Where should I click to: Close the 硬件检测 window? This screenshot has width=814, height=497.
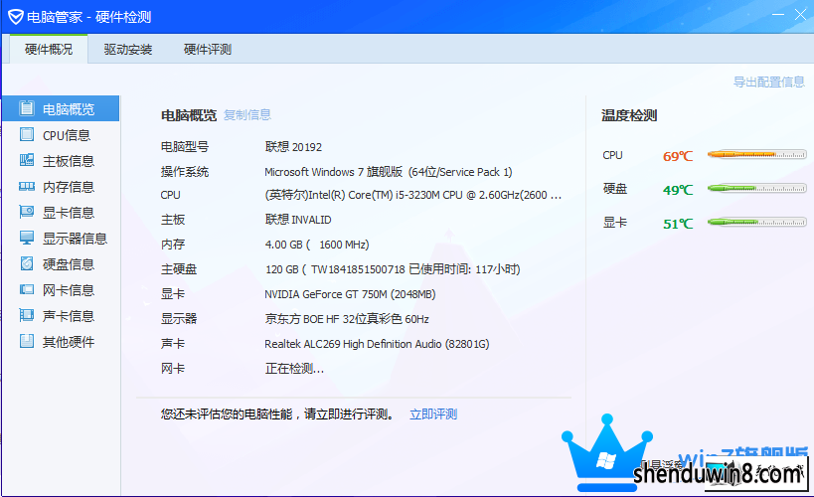point(800,15)
